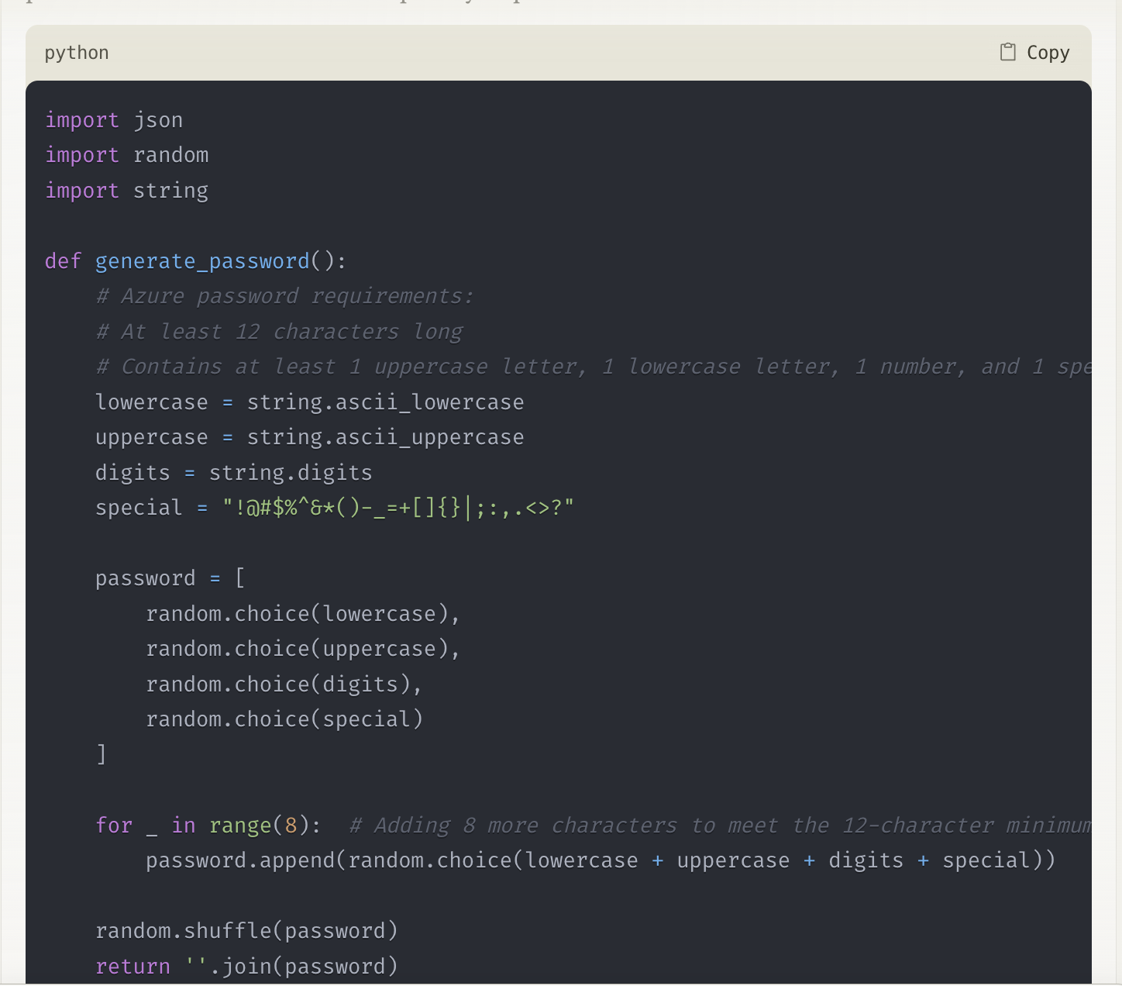The height and width of the screenshot is (986, 1122).
Task: Click the random.shuffle(password) line
Action: pyautogui.click(x=246, y=931)
